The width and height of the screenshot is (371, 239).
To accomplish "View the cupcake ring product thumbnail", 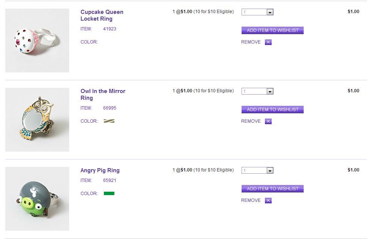I will point(37,41).
